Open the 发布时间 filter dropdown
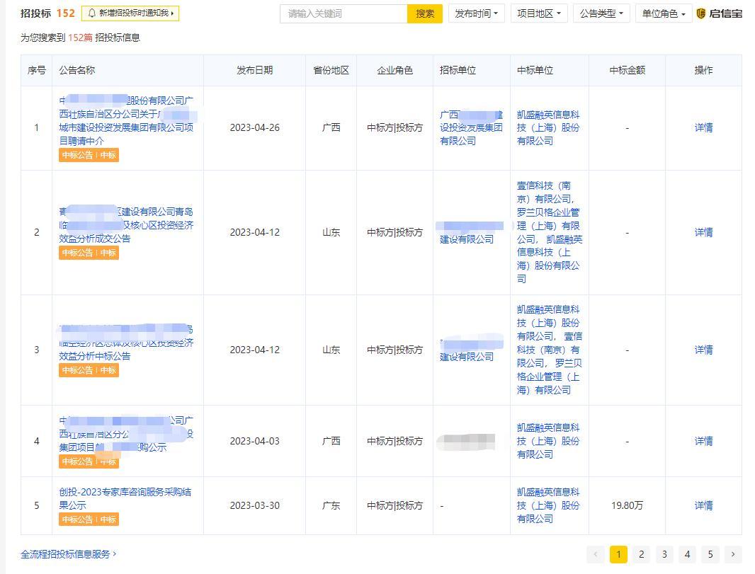Image resolution: width=755 pixels, height=574 pixels. click(x=475, y=13)
